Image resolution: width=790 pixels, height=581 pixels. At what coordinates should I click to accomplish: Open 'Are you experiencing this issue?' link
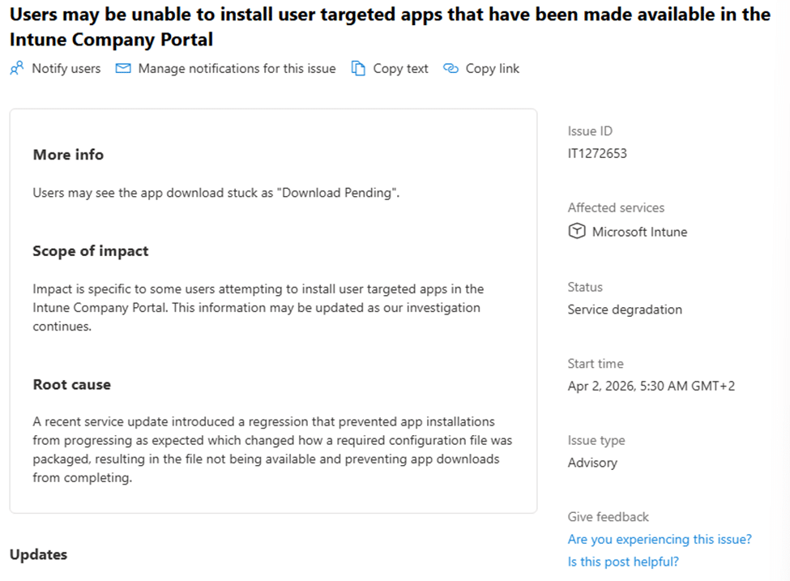(x=660, y=539)
